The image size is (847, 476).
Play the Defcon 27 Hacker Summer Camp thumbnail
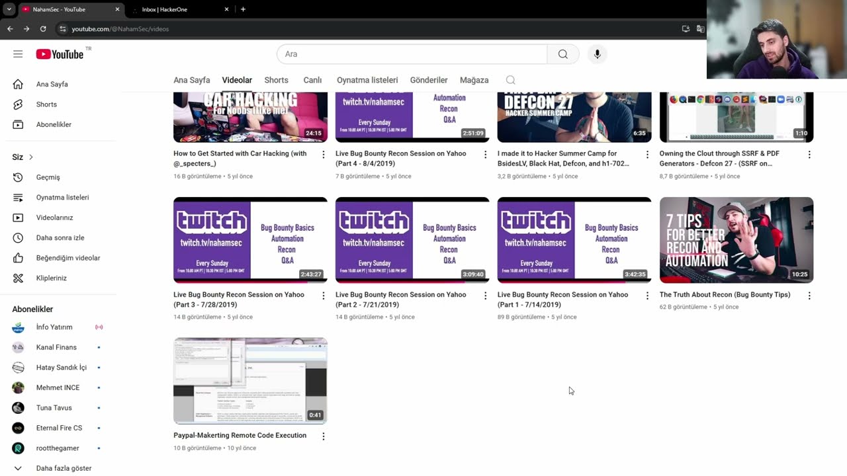click(574, 117)
